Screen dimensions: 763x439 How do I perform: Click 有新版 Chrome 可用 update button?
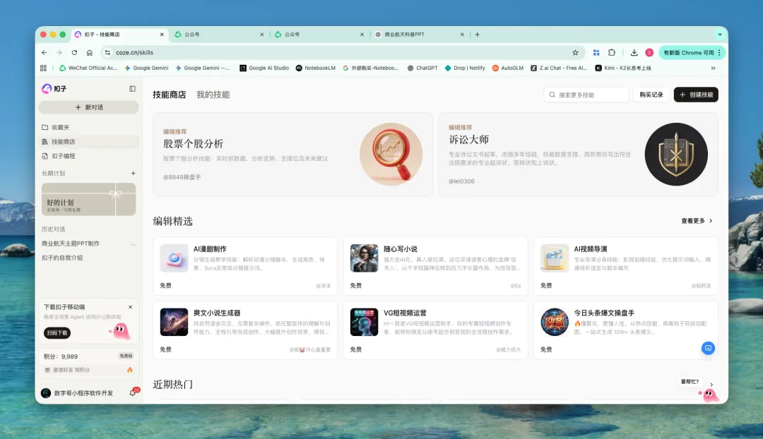(692, 52)
